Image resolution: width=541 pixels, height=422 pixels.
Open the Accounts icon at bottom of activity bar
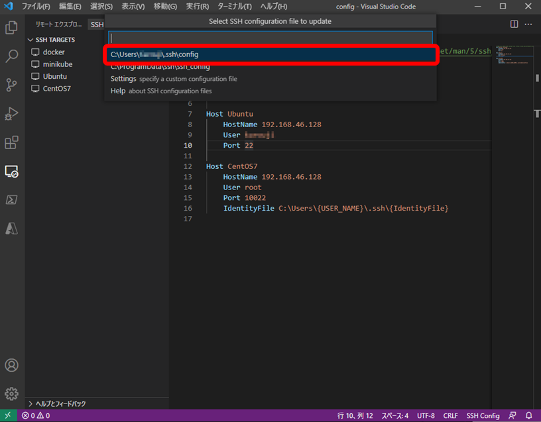[x=11, y=365]
